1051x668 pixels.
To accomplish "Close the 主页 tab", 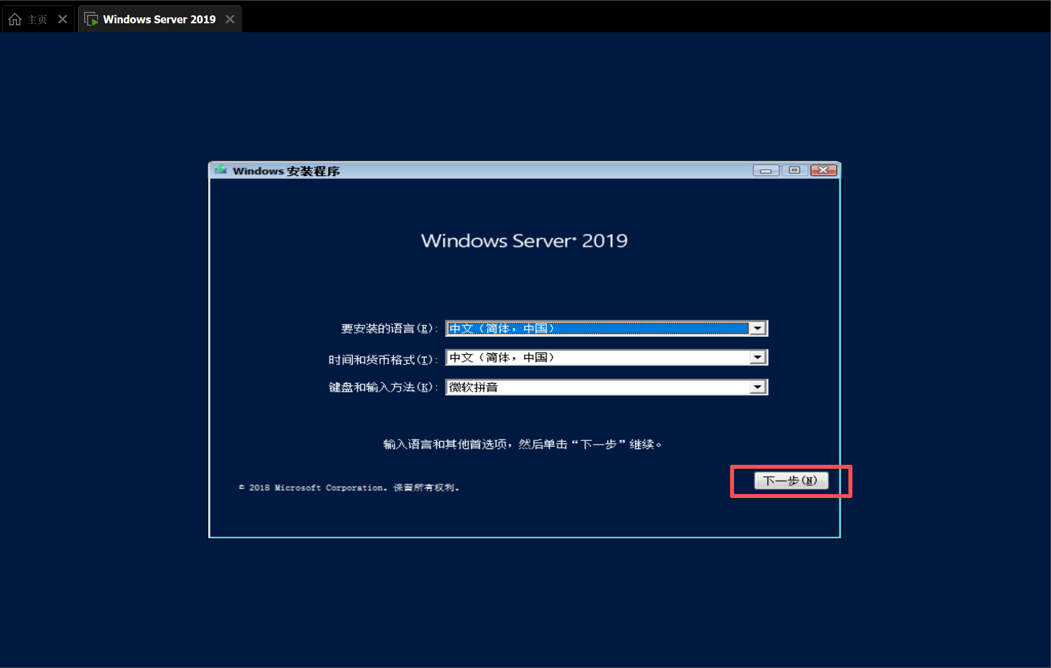I will click(62, 19).
